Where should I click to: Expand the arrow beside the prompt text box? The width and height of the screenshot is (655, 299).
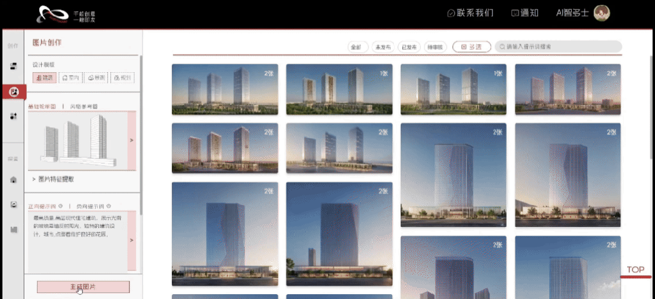pyautogui.click(x=132, y=240)
